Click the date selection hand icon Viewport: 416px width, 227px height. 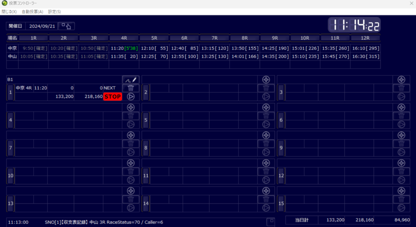coord(66,26)
